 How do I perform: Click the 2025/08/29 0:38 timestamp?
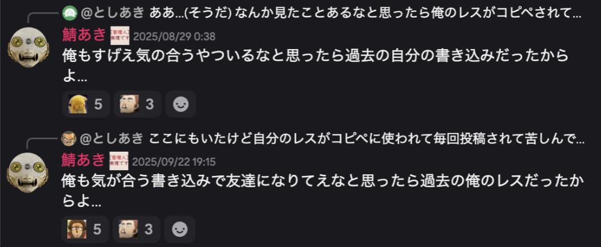(x=174, y=37)
